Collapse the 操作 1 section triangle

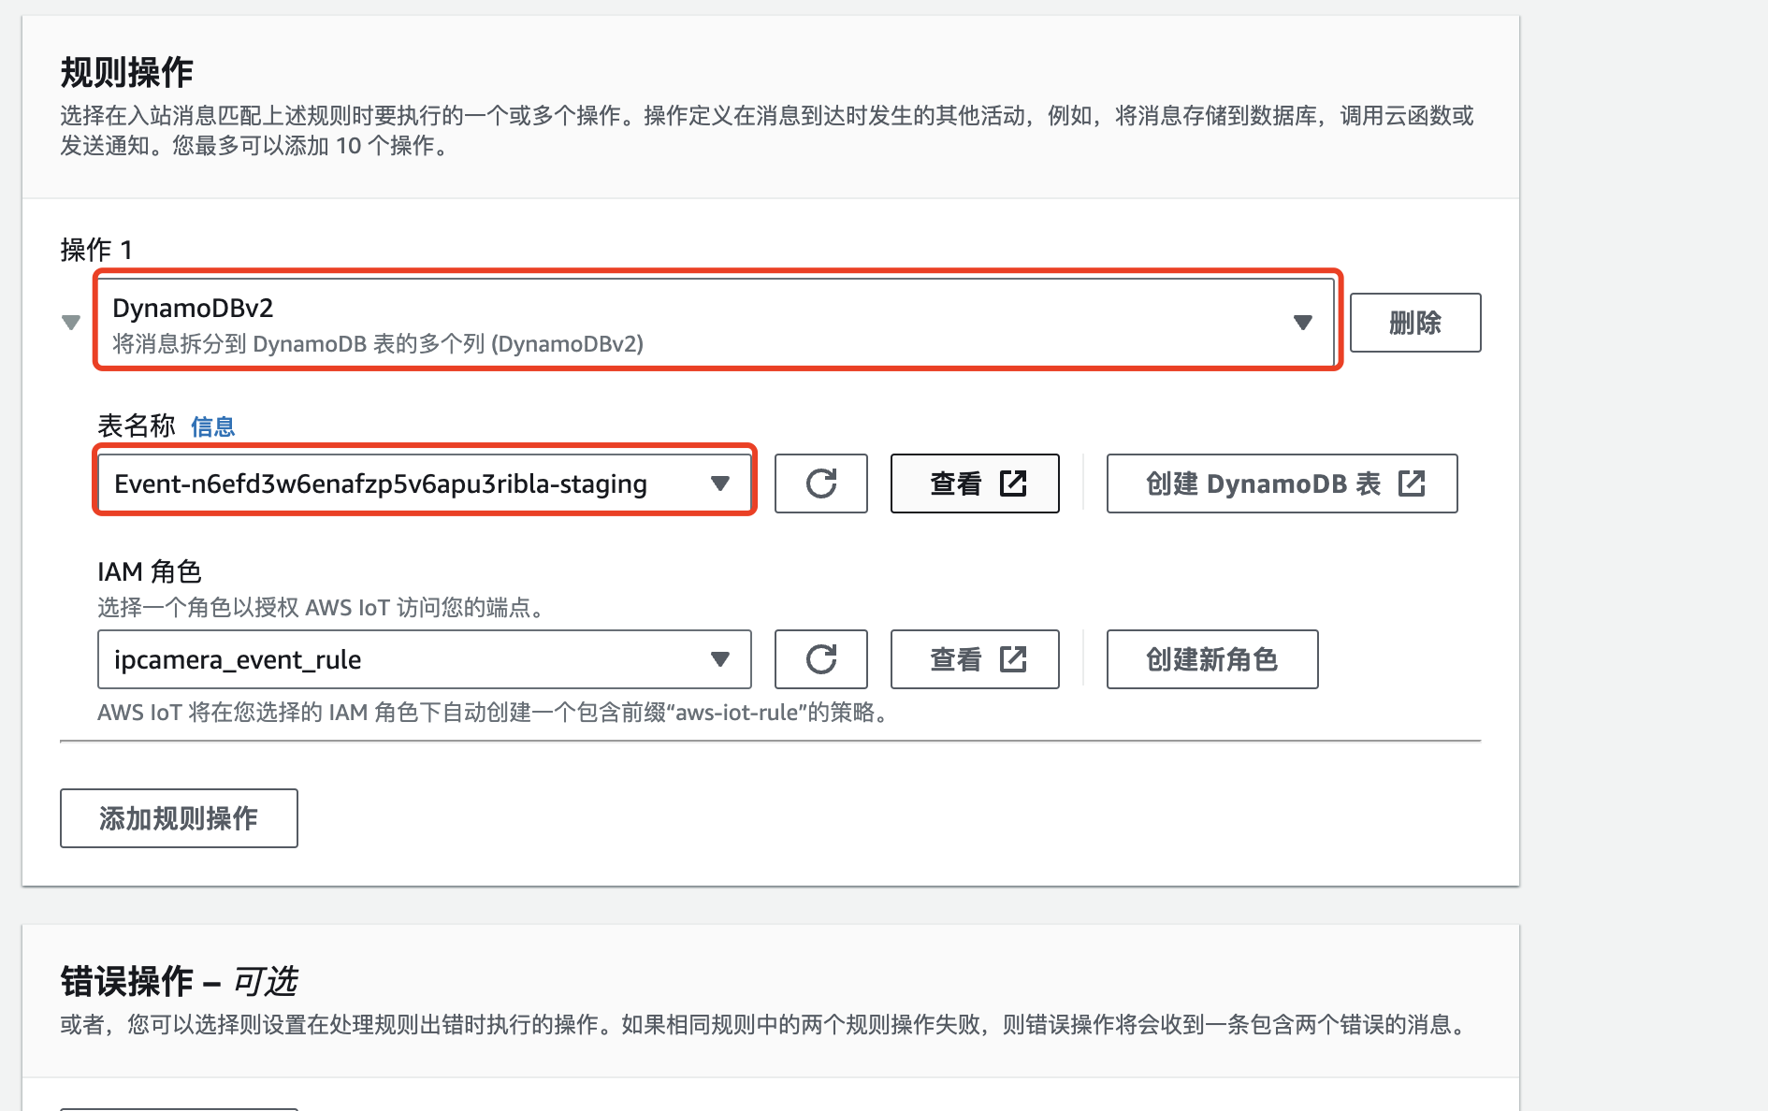(x=71, y=323)
